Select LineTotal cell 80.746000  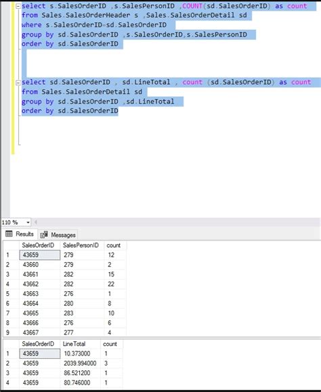pyautogui.click(x=80, y=383)
